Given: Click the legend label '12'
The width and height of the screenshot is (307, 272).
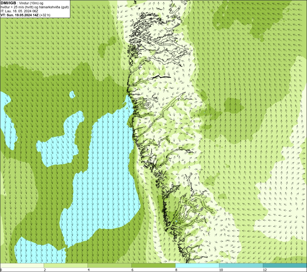Looking at the screenshot, I should click(x=265, y=270).
